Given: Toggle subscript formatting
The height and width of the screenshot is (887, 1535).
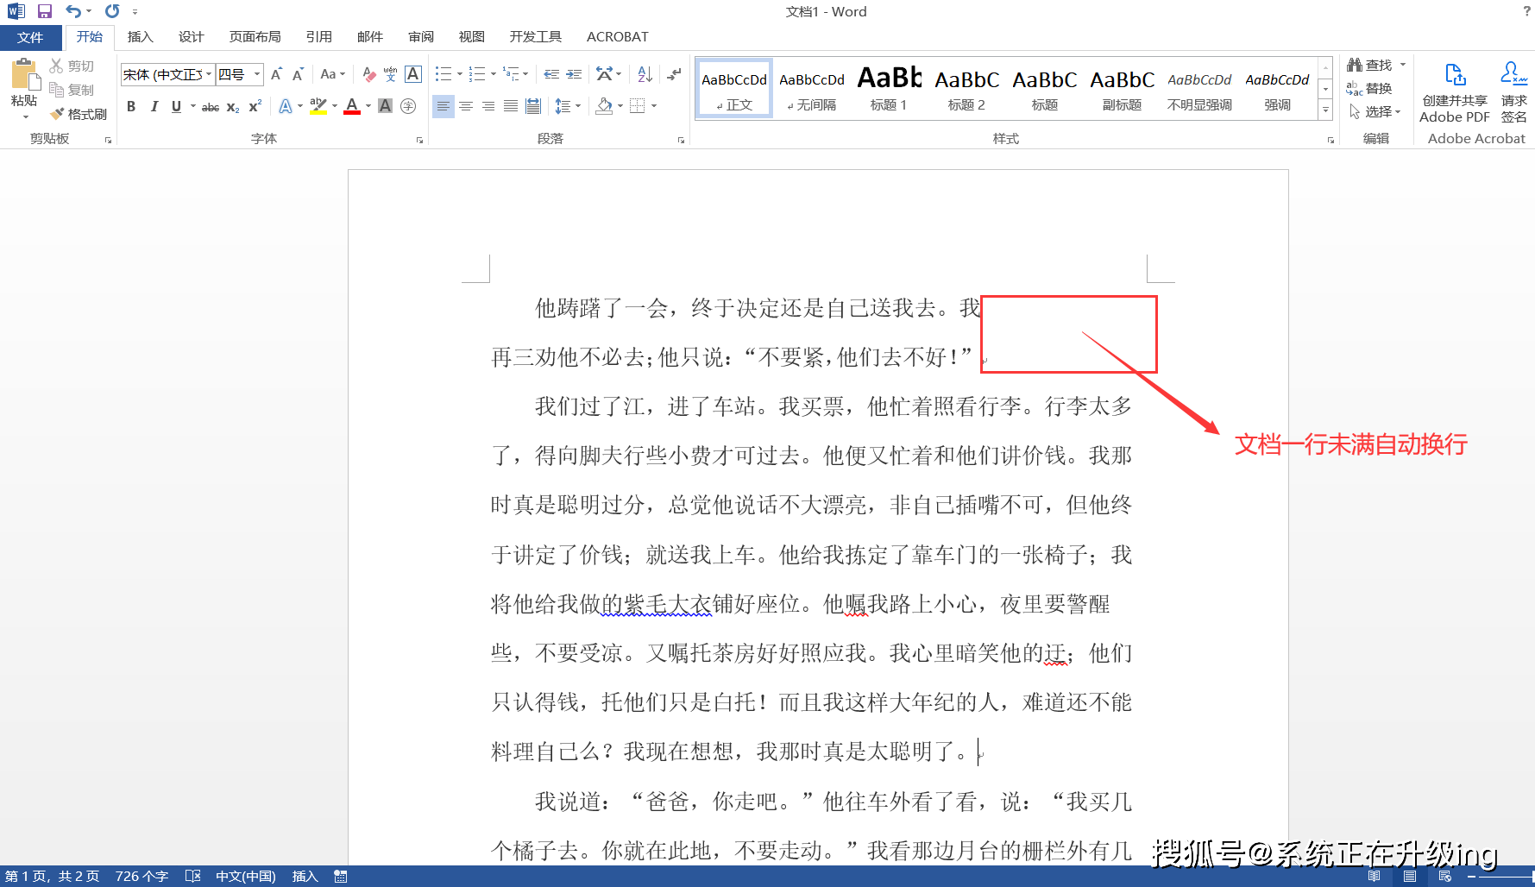Looking at the screenshot, I should (233, 106).
